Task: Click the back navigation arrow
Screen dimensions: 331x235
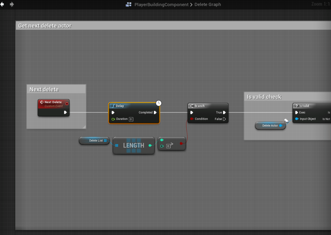Action: pyautogui.click(x=2, y=4)
